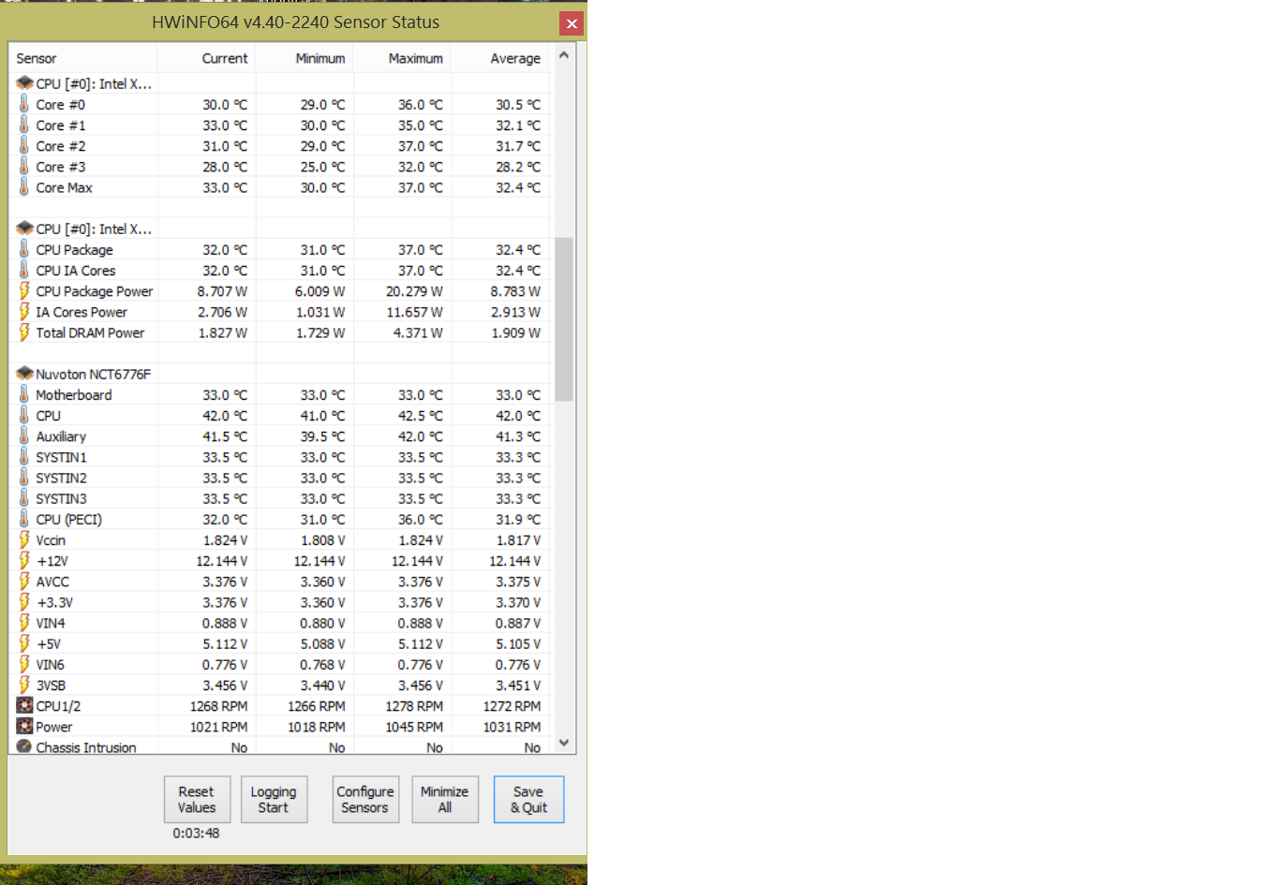Click the fan icon beside CPU1/2
Viewport: 1278px width, 885px height.
pyautogui.click(x=24, y=705)
